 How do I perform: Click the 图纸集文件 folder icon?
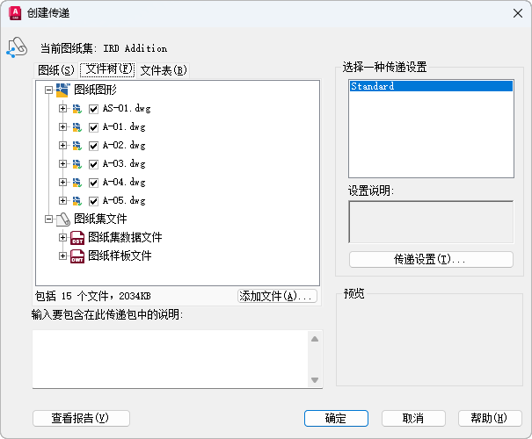pos(63,219)
